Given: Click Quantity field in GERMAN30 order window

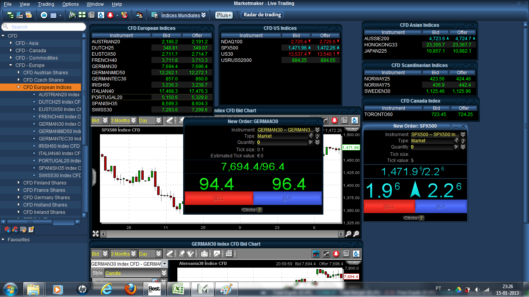Looking at the screenshot, I should tap(282, 142).
